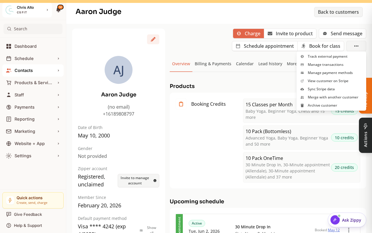Click the Invite to product button
Image resolution: width=372 pixels, height=233 pixels.
pyautogui.click(x=290, y=33)
